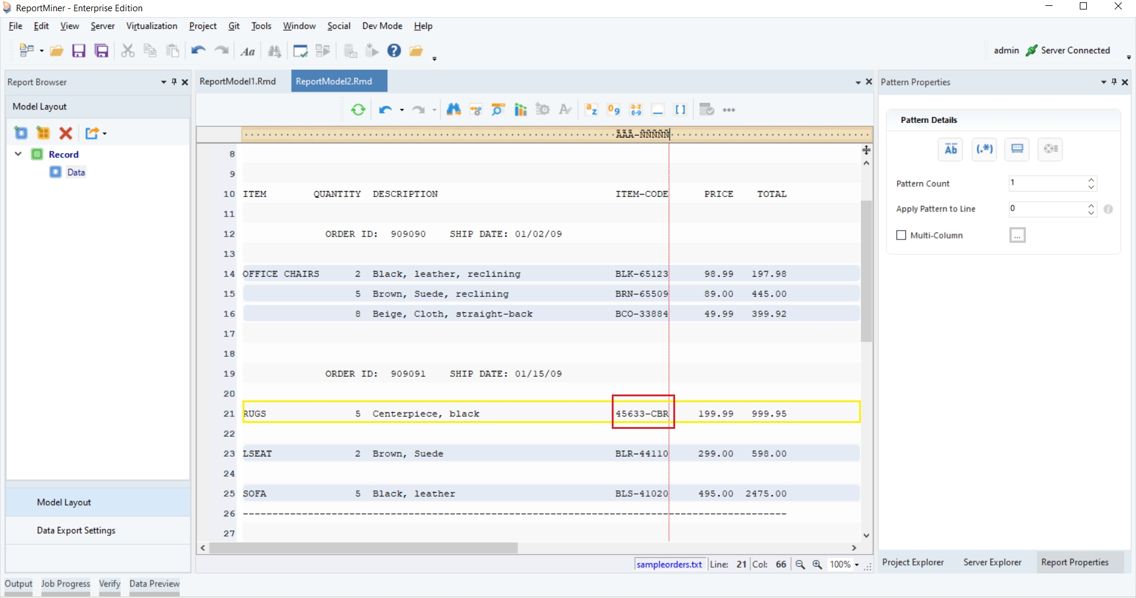Screen dimensions: 1136x598
Task: Increase the Pattern Count value
Action: point(1091,180)
